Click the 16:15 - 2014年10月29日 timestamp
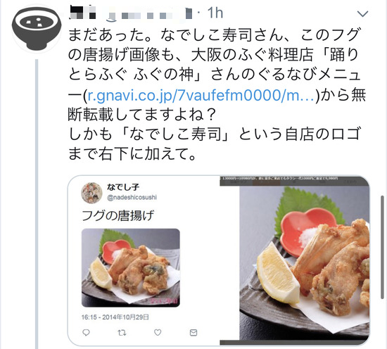 (115, 317)
